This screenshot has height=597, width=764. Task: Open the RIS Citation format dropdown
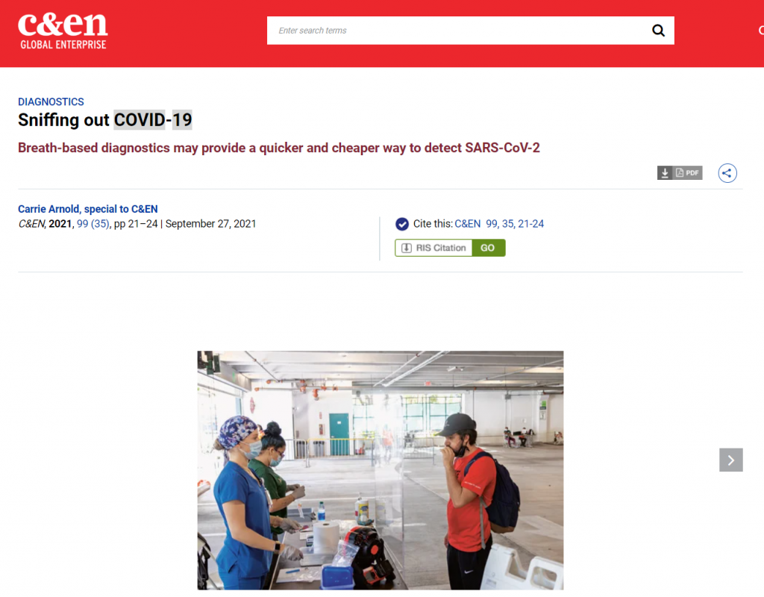433,248
